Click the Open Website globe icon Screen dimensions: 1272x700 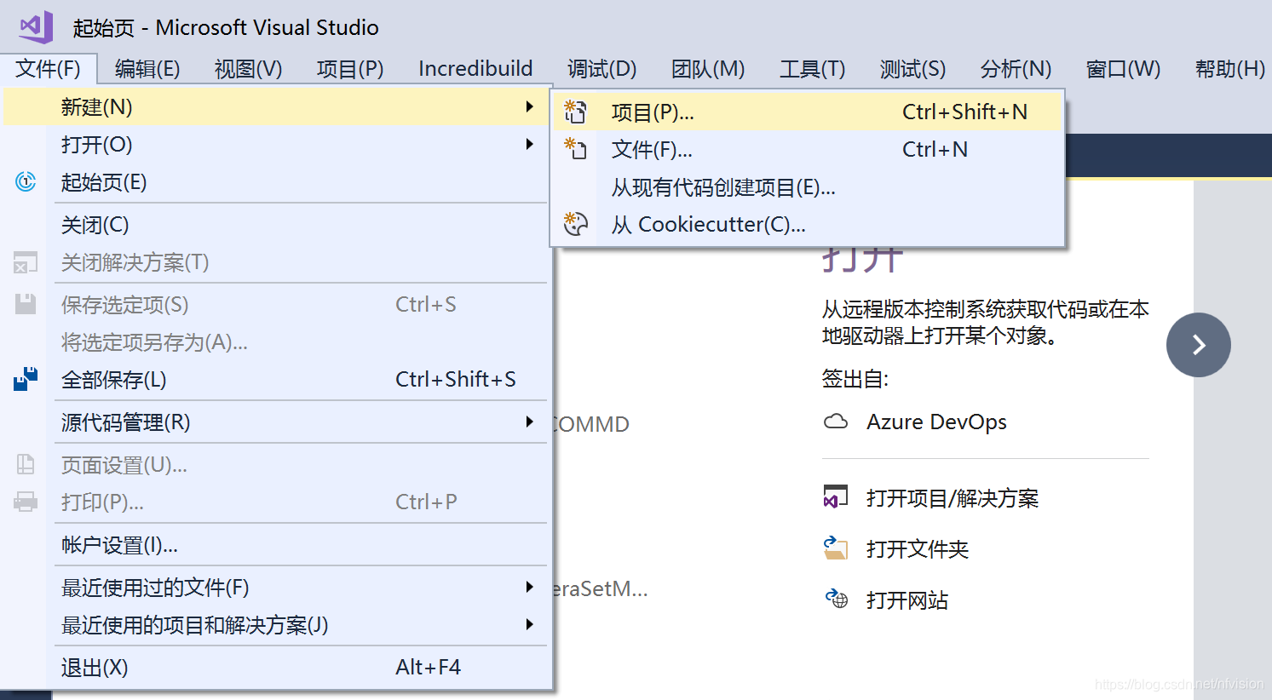pyautogui.click(x=836, y=599)
